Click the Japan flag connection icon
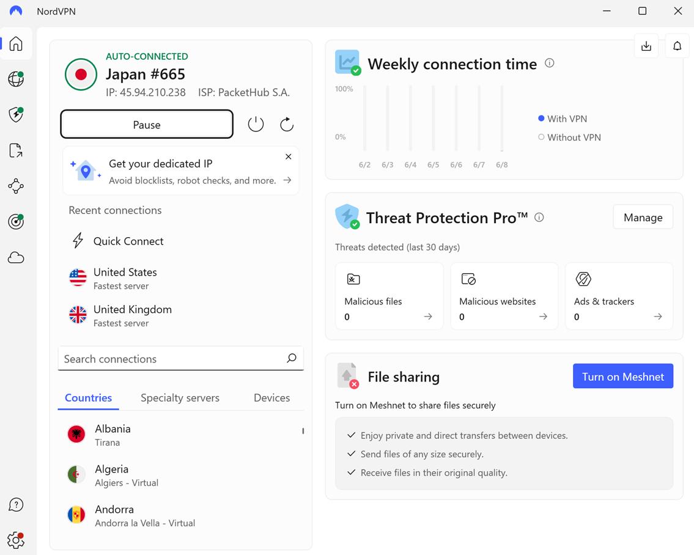Viewport: 694px width, 555px height. (x=81, y=75)
